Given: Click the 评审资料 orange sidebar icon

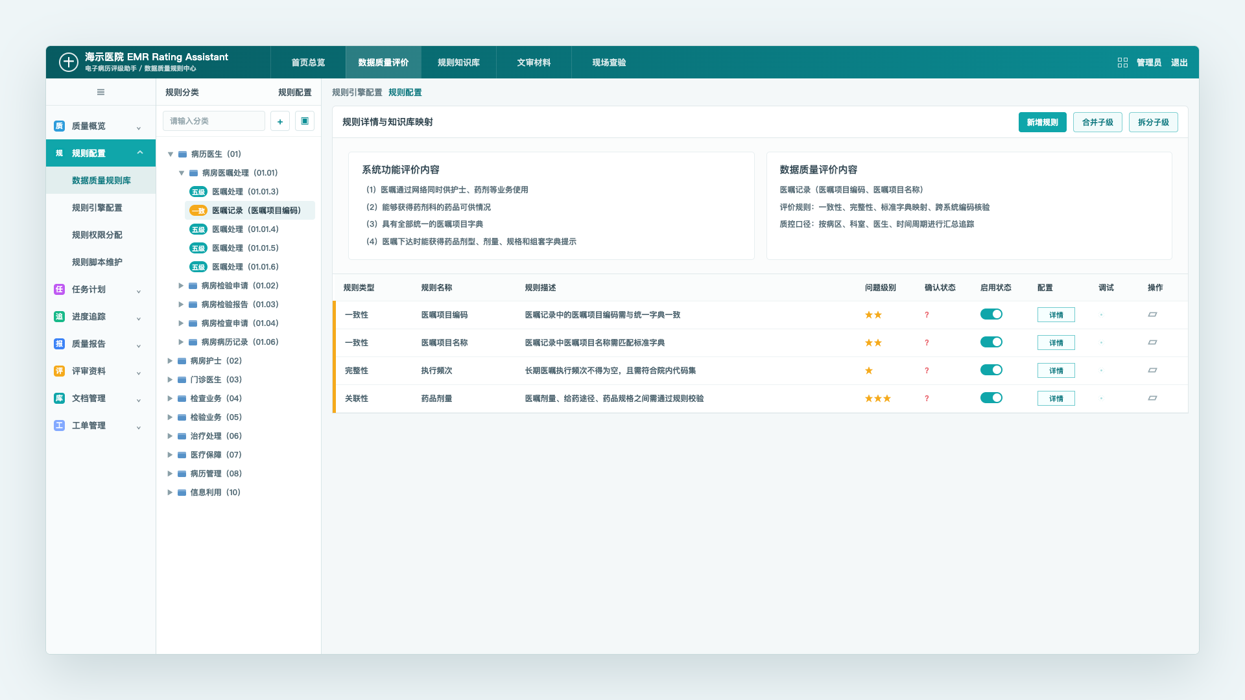Looking at the screenshot, I should coord(59,371).
